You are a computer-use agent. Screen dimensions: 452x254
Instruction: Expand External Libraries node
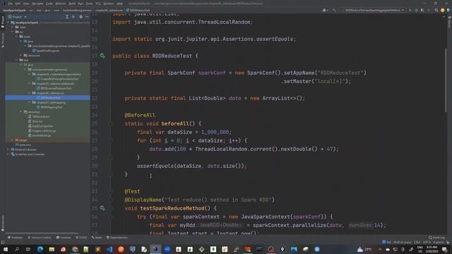pyautogui.click(x=8, y=150)
